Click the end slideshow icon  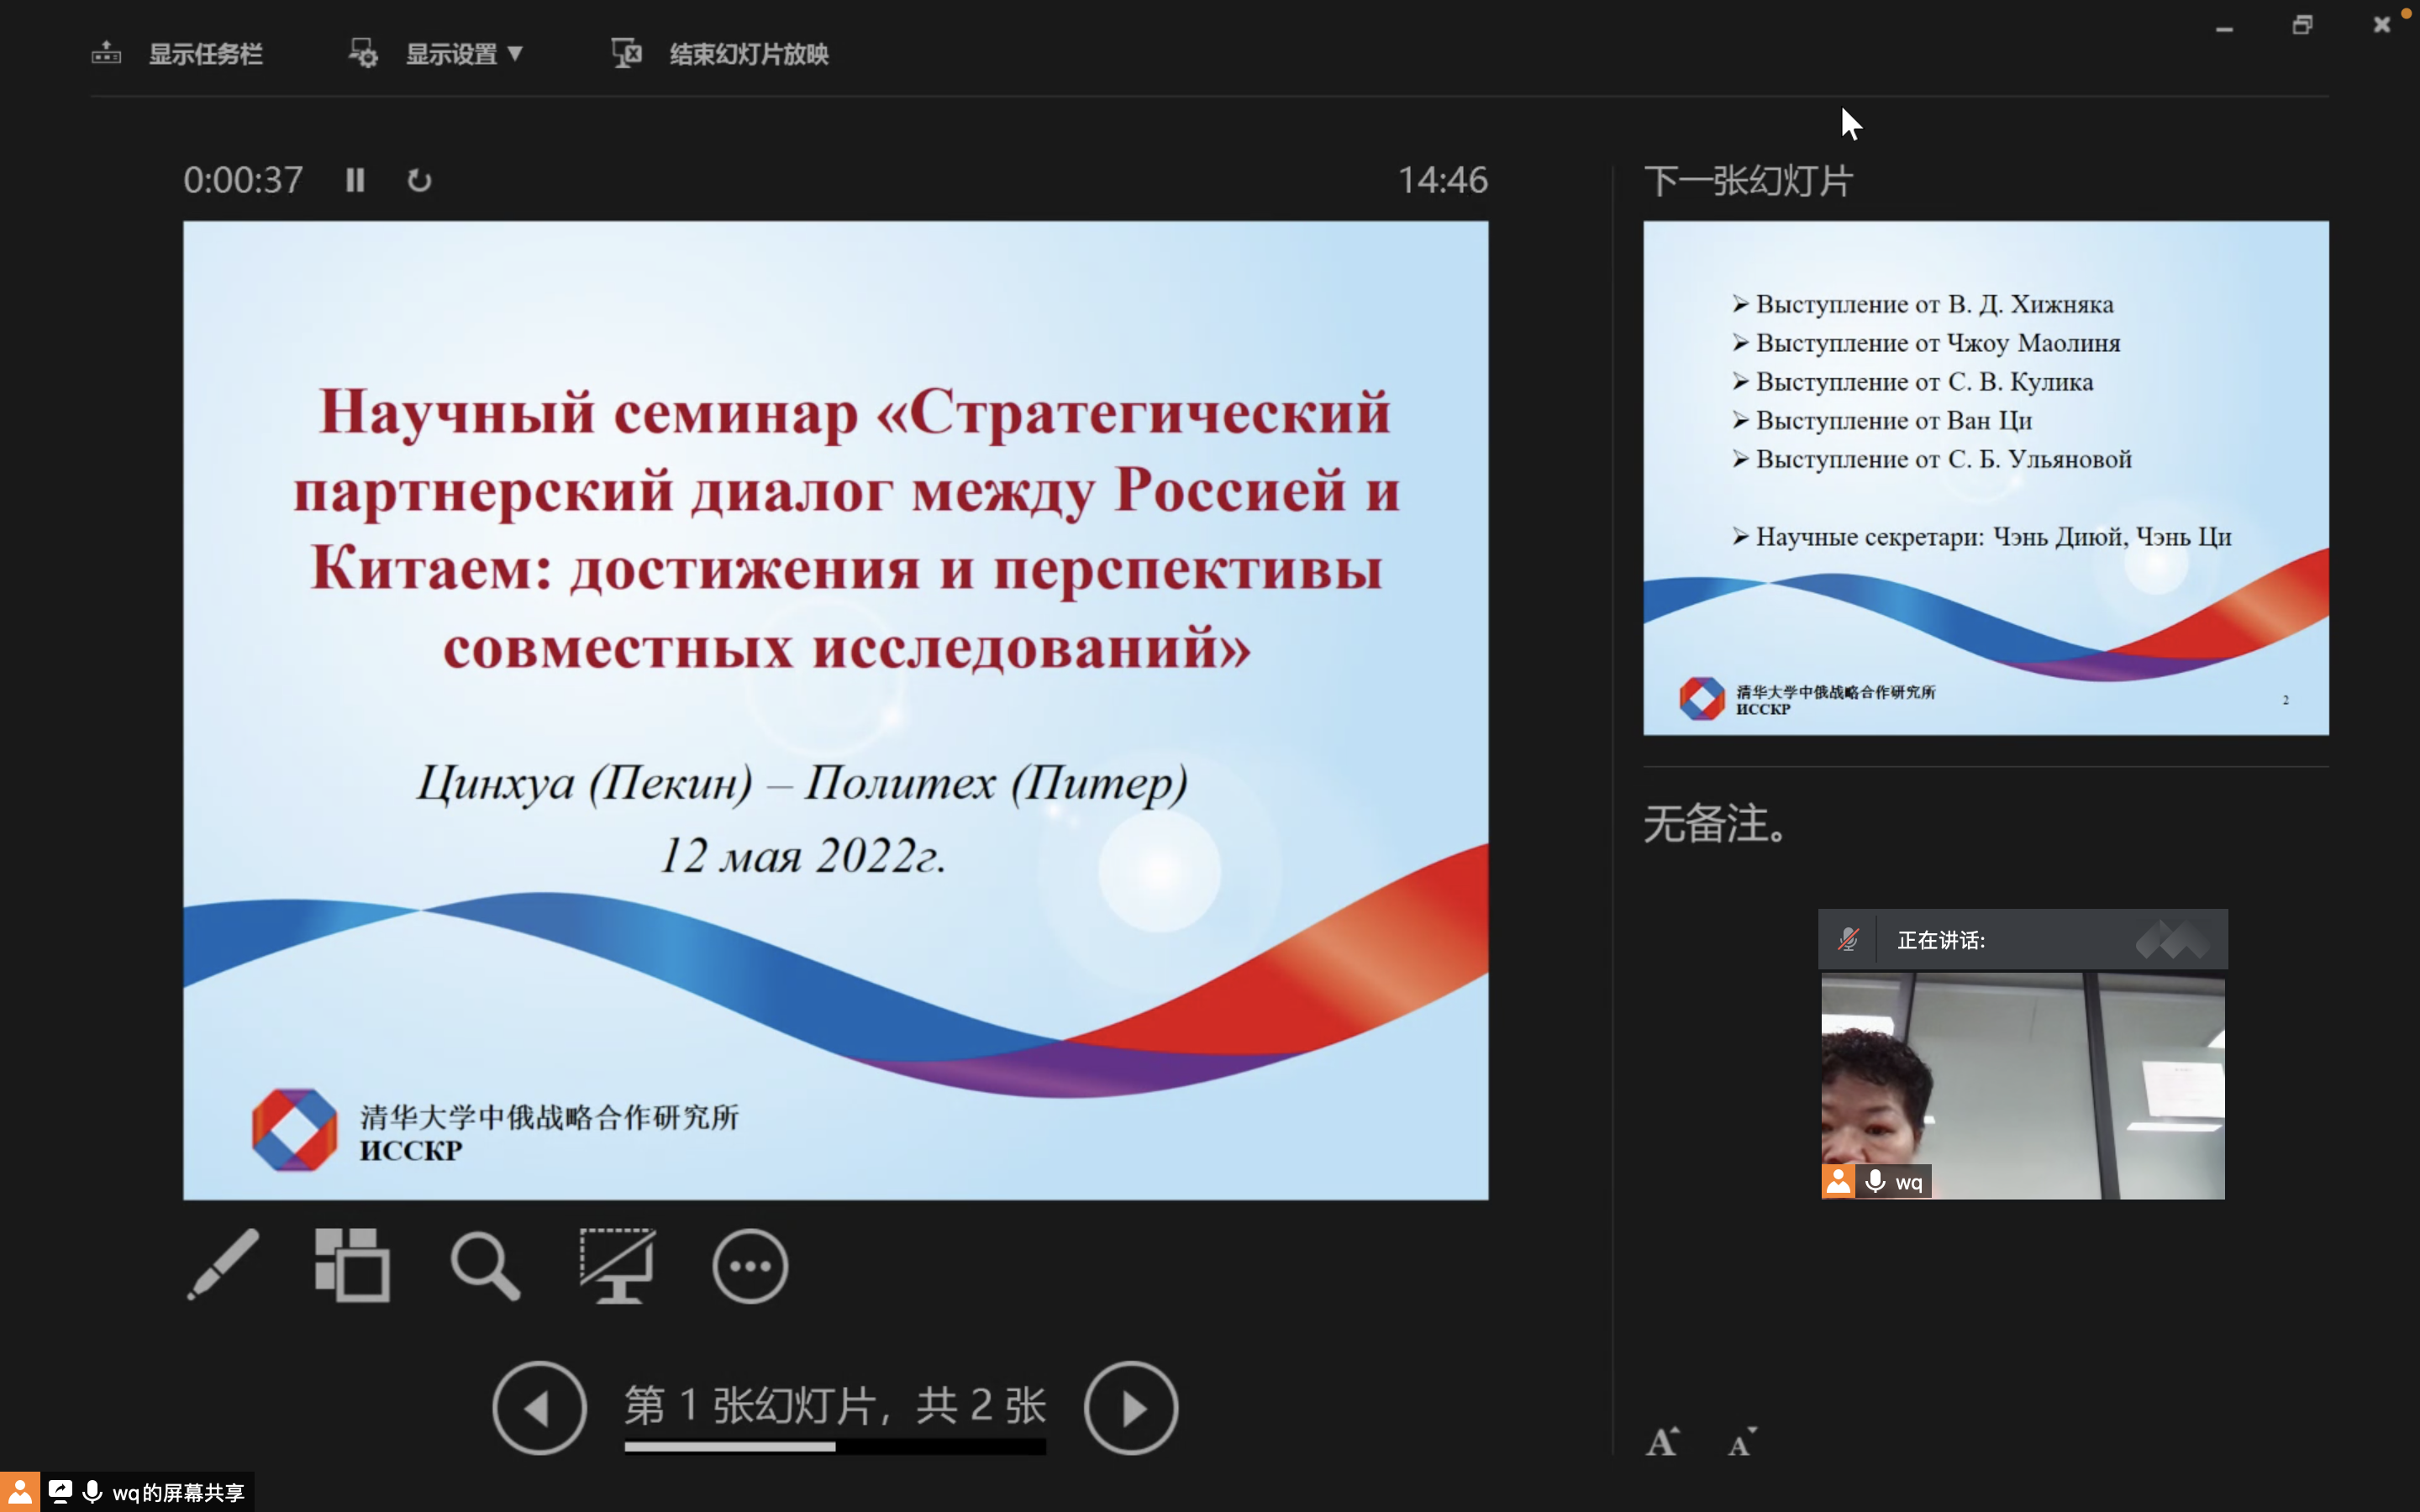click(x=627, y=53)
